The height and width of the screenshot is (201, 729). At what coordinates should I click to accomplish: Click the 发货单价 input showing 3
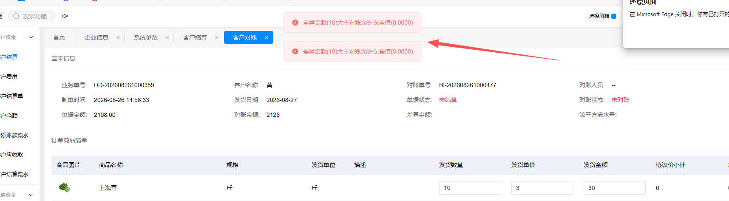(542, 188)
